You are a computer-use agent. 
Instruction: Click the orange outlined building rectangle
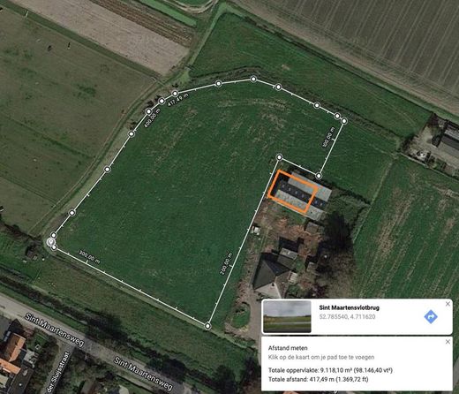(293, 191)
